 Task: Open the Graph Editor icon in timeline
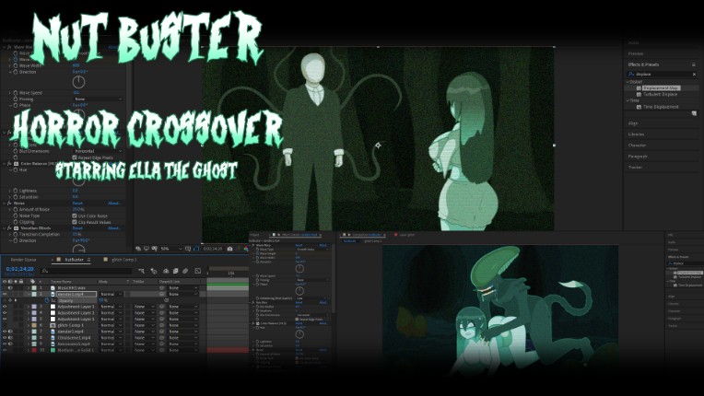click(198, 271)
